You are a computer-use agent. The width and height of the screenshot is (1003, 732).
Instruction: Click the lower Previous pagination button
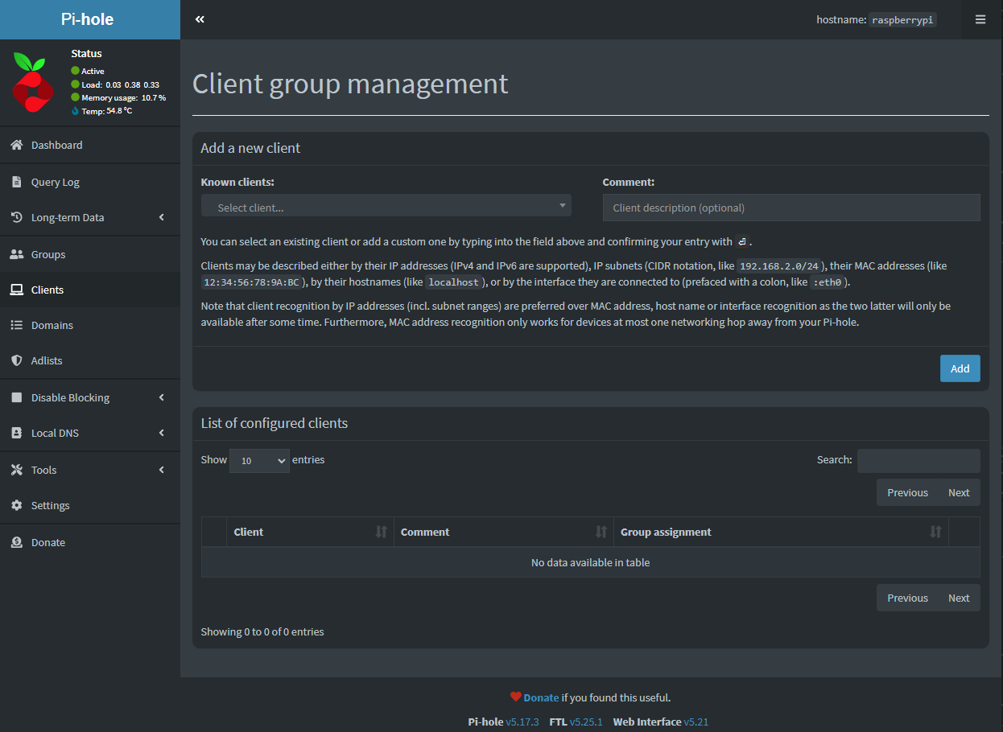point(907,598)
